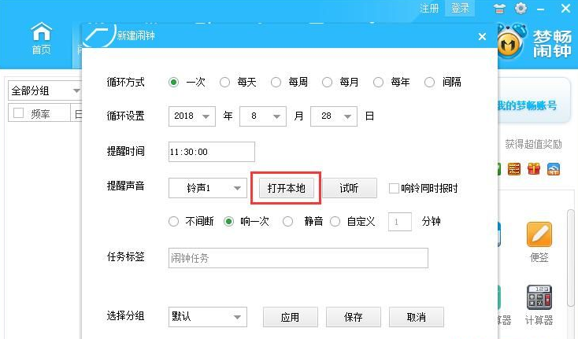Click the 打开本地 button
The height and width of the screenshot is (339, 578).
point(287,188)
